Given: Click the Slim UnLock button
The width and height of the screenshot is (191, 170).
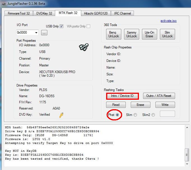Looking at the screenshot, I should click(x=167, y=34).
